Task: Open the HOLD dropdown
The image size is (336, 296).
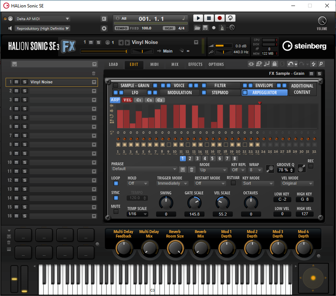Action: tap(138, 183)
